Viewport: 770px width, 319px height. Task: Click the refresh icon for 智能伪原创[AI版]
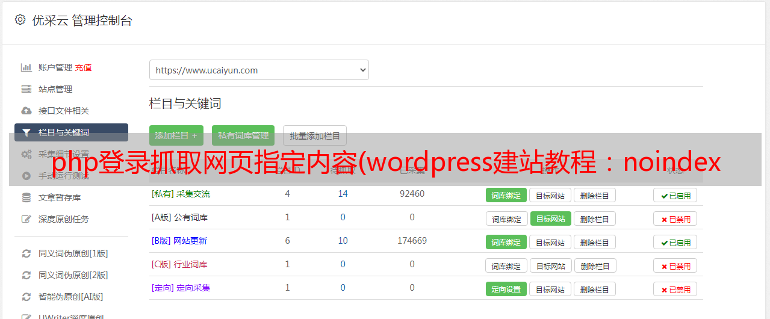tap(26, 297)
